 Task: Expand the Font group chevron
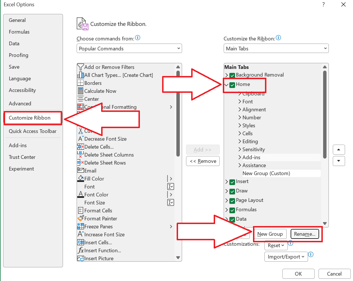coord(240,102)
